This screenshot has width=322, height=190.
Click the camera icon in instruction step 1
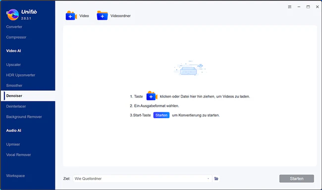coord(152,96)
